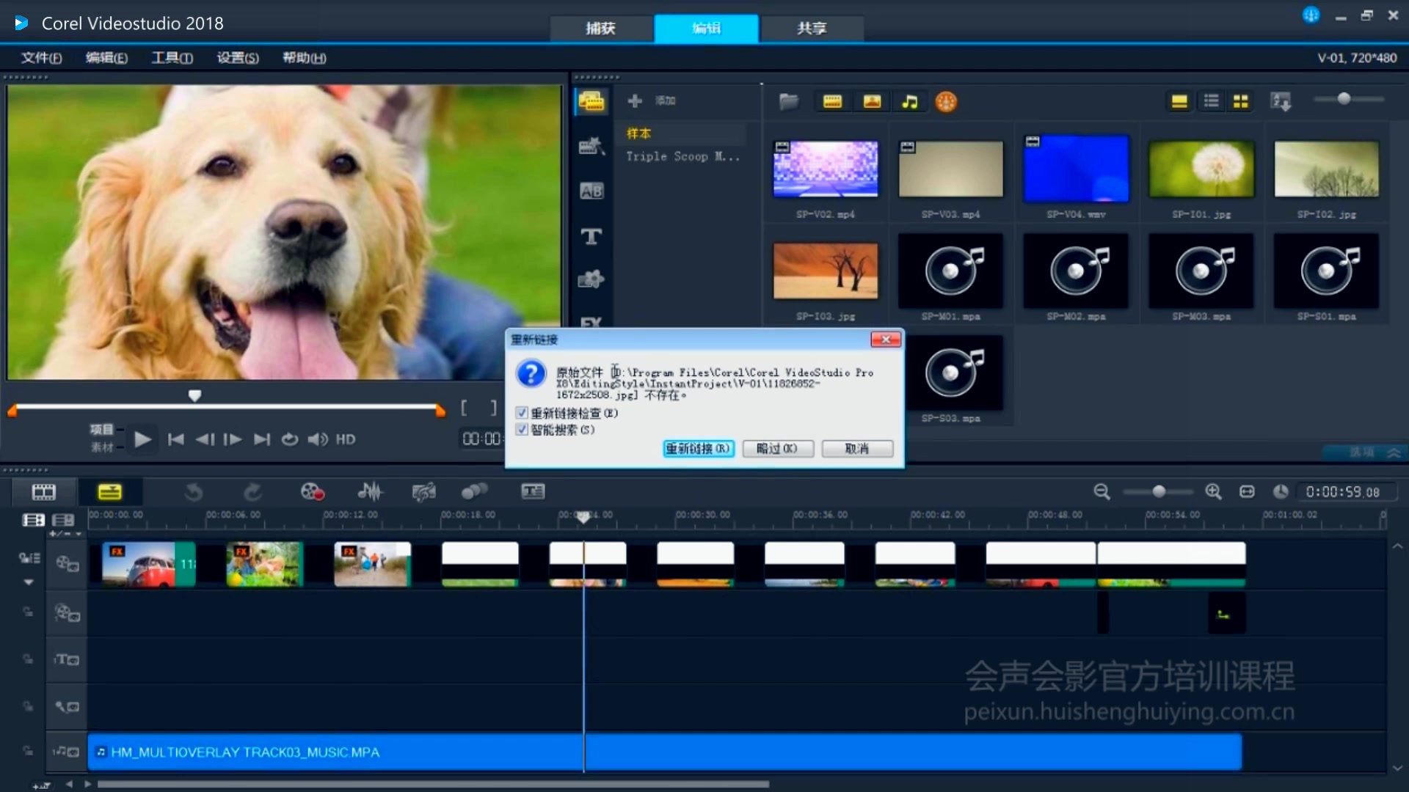Viewport: 1409px width, 792px height.
Task: Open the 文件(F) menu
Action: pos(41,58)
